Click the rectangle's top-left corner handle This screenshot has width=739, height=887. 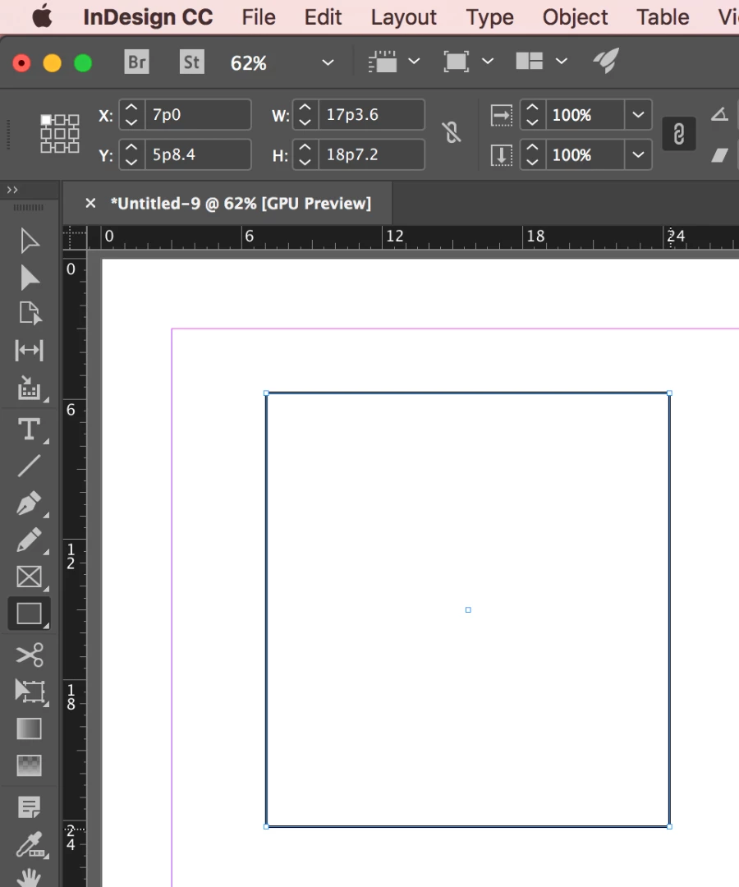pyautogui.click(x=266, y=393)
